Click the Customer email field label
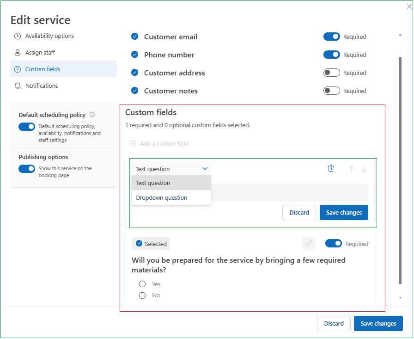The image size is (414, 339). [170, 37]
